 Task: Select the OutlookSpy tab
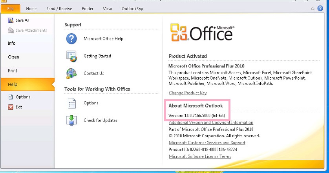tap(132, 9)
